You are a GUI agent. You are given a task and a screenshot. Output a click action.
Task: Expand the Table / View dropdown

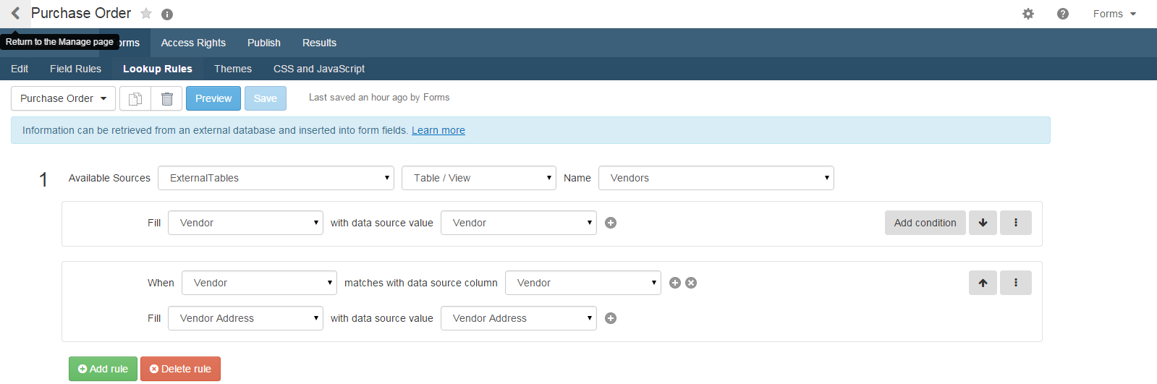pyautogui.click(x=479, y=178)
